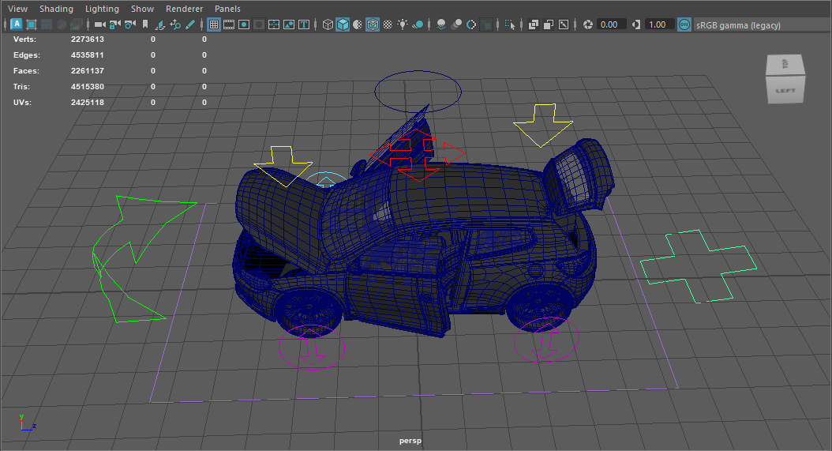Click the lock camera icon
Image resolution: width=832 pixels, height=451 pixels.
pyautogui.click(x=114, y=24)
